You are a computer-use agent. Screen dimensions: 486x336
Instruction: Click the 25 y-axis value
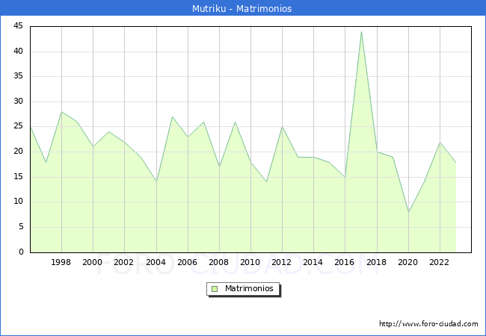(18, 126)
